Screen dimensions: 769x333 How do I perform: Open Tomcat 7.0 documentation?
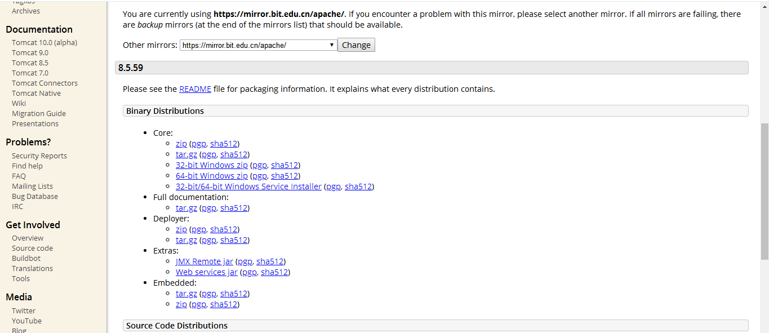point(30,73)
